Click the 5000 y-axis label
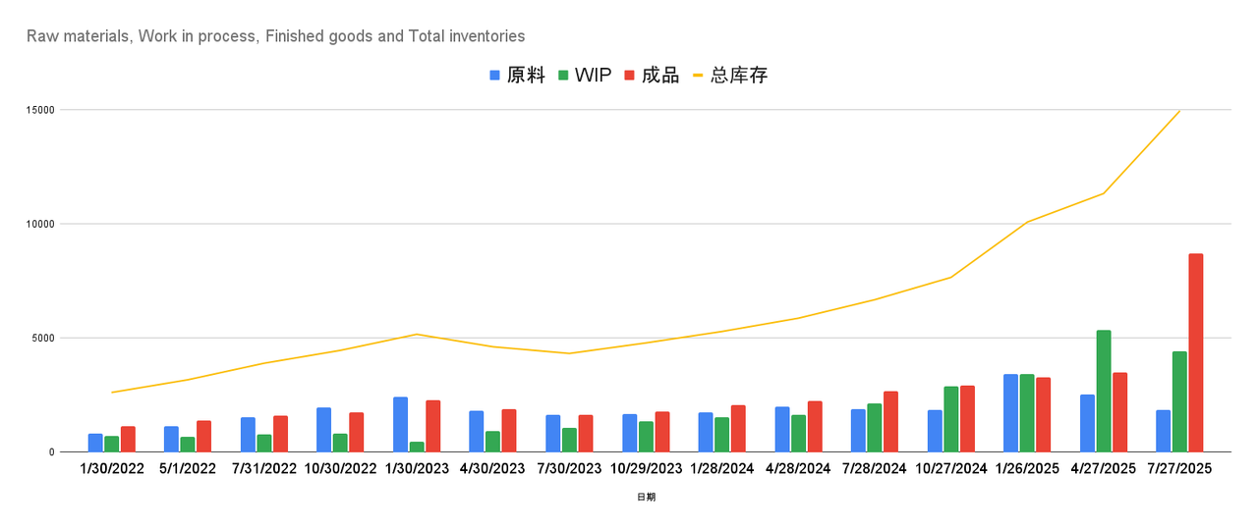The width and height of the screenshot is (1258, 529). [44, 338]
